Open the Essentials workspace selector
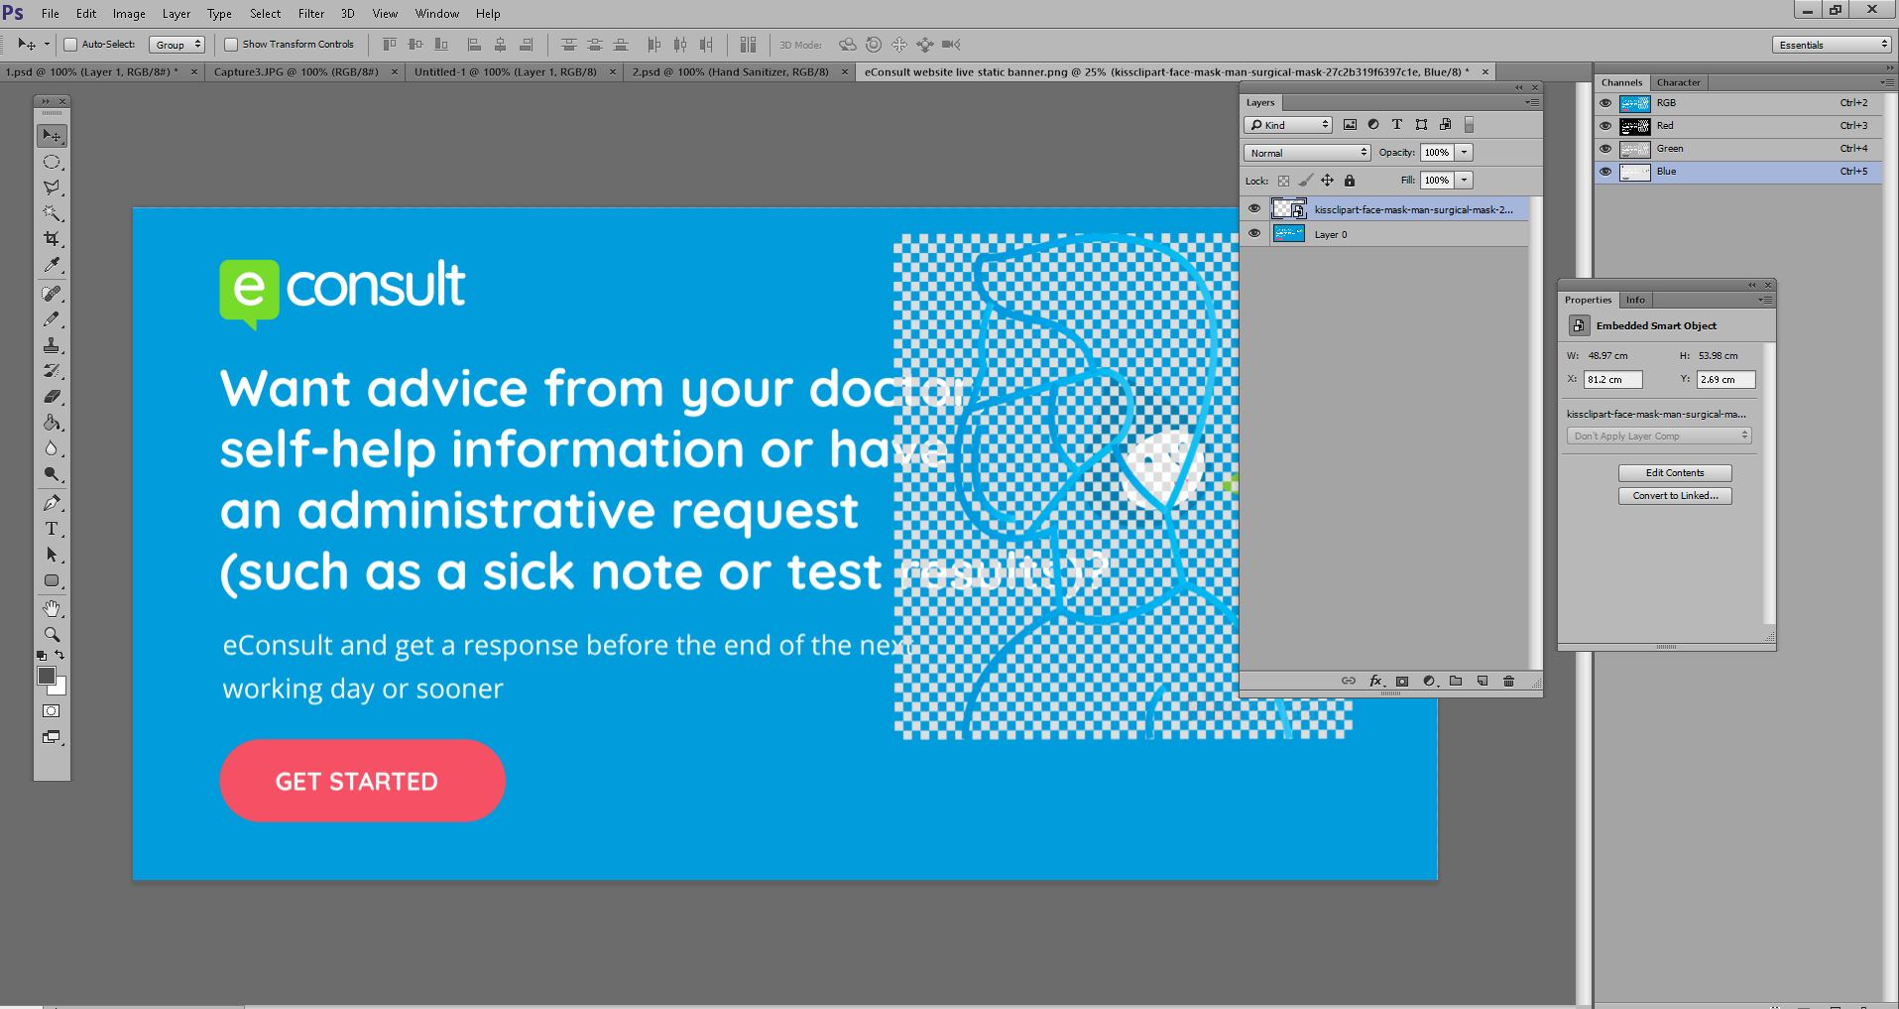This screenshot has height=1009, width=1899. click(1830, 44)
